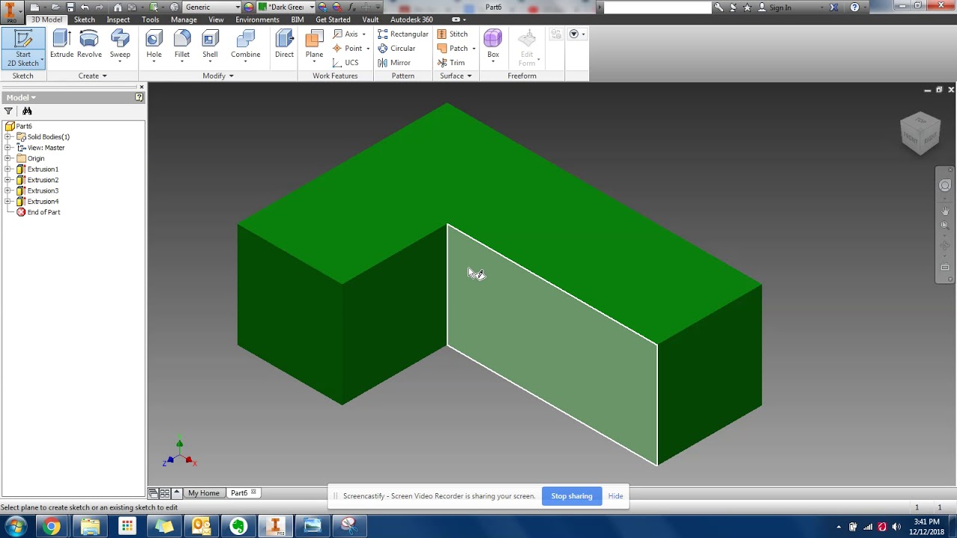957x538 pixels.
Task: Select the Sweep tool
Action: coord(120,44)
